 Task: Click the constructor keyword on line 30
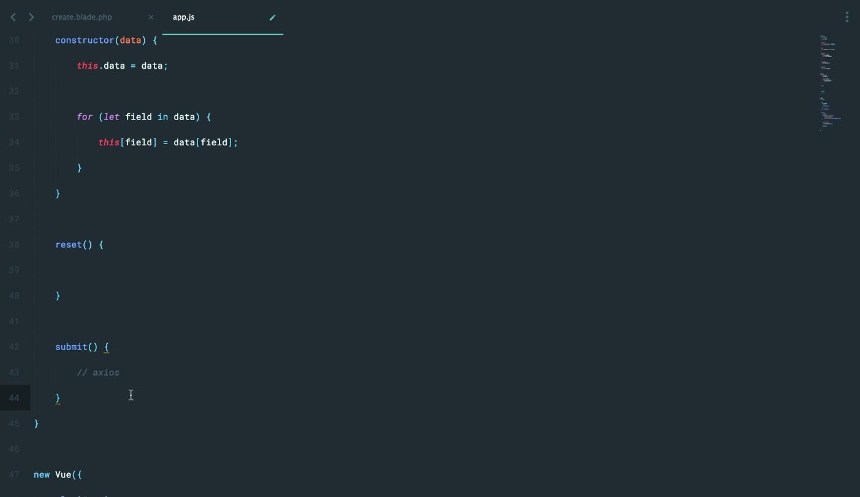[84, 40]
